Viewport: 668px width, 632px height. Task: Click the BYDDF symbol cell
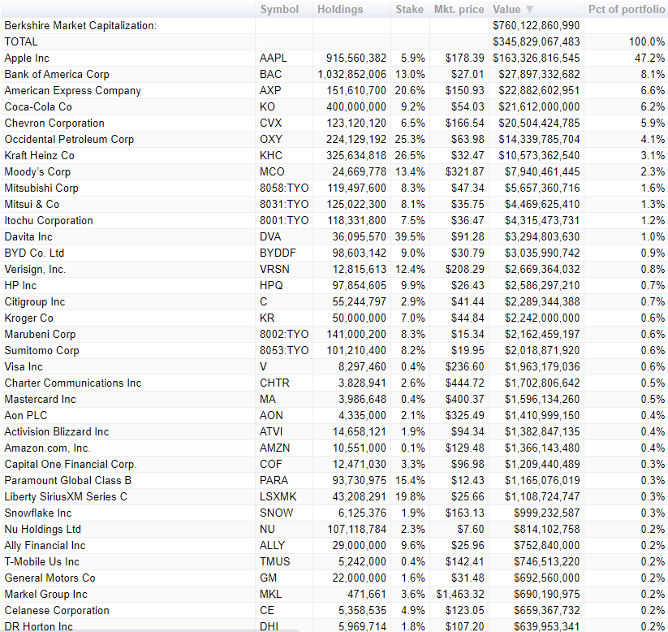[278, 253]
